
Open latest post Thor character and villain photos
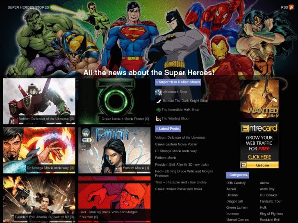pyautogui.click(x=181, y=182)
